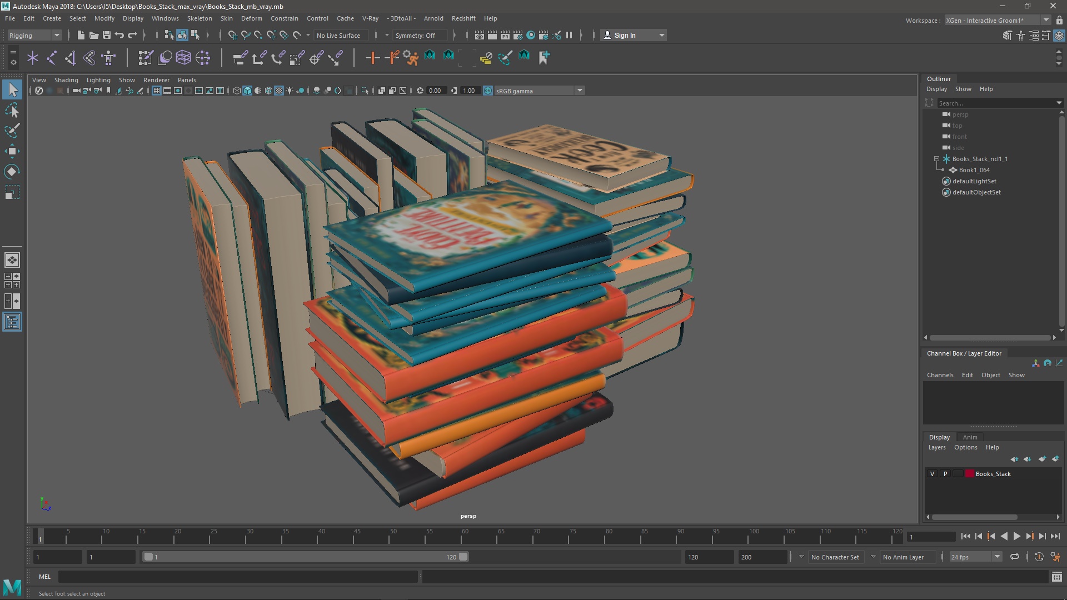This screenshot has height=600, width=1067.
Task: Choose the Paint selection tool
Action: (12, 131)
